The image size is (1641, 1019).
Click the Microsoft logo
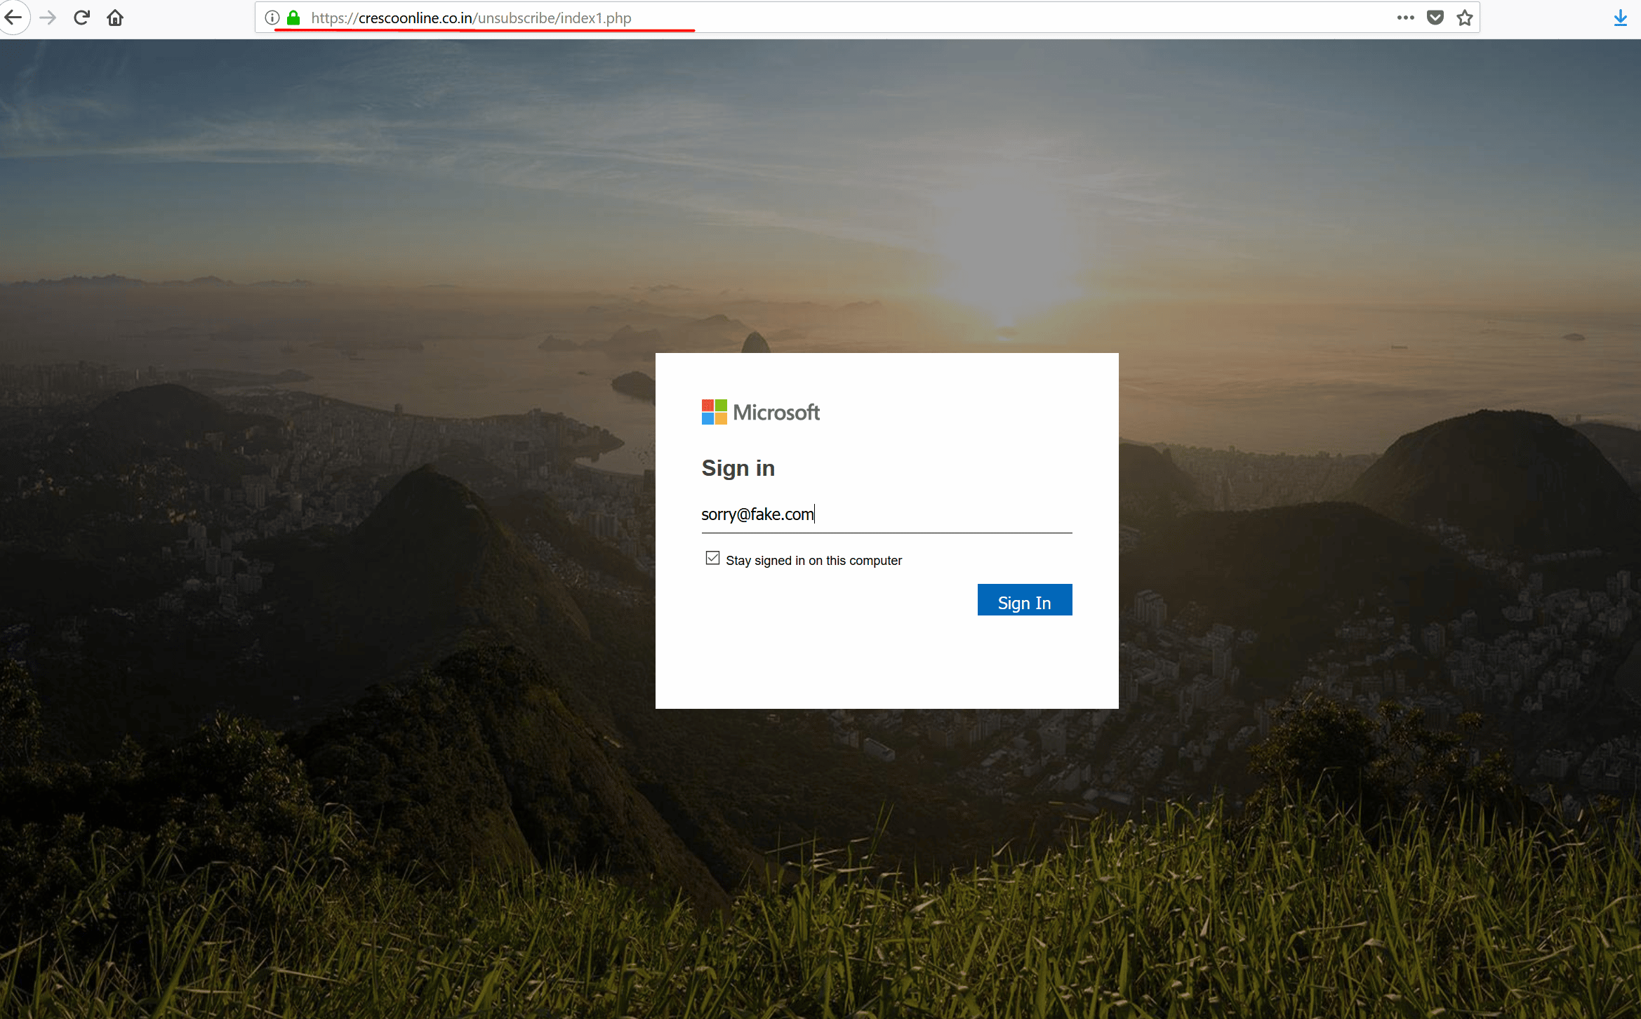[x=760, y=412]
